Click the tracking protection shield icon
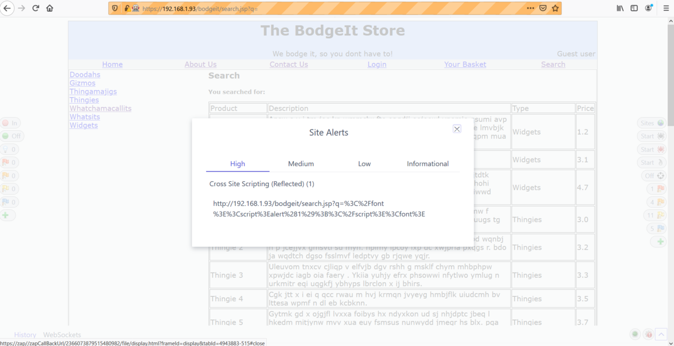Image resolution: width=674 pixels, height=346 pixels. [115, 8]
